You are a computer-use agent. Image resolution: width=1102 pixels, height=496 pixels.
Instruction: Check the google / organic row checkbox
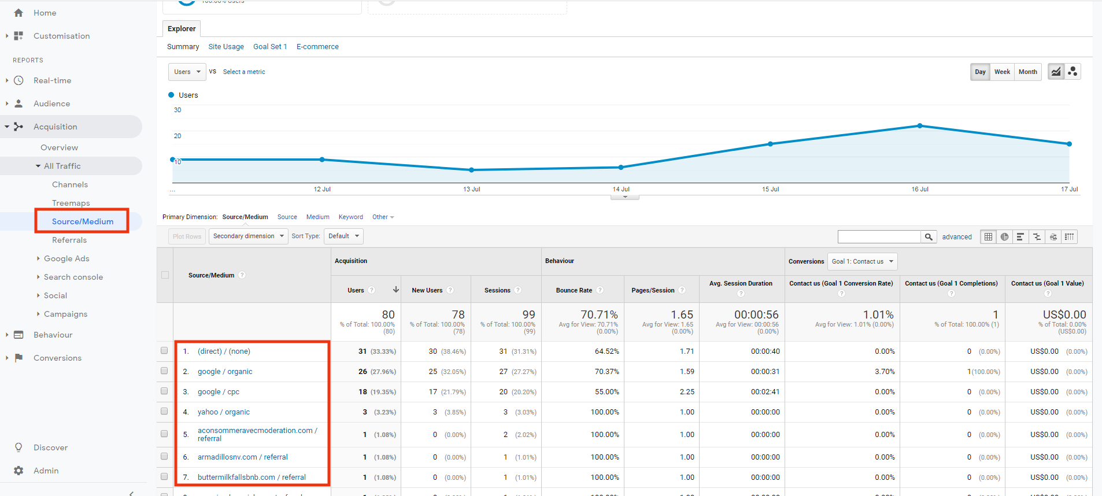click(164, 371)
